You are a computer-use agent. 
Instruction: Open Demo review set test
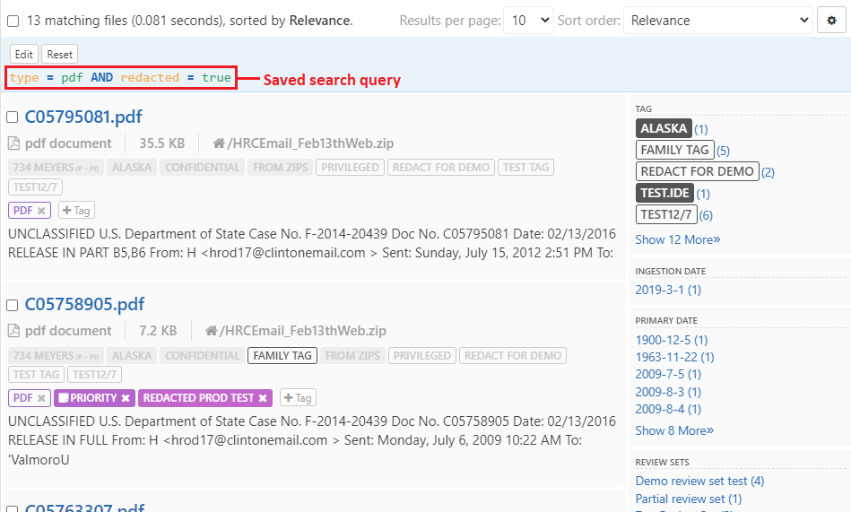(x=699, y=481)
